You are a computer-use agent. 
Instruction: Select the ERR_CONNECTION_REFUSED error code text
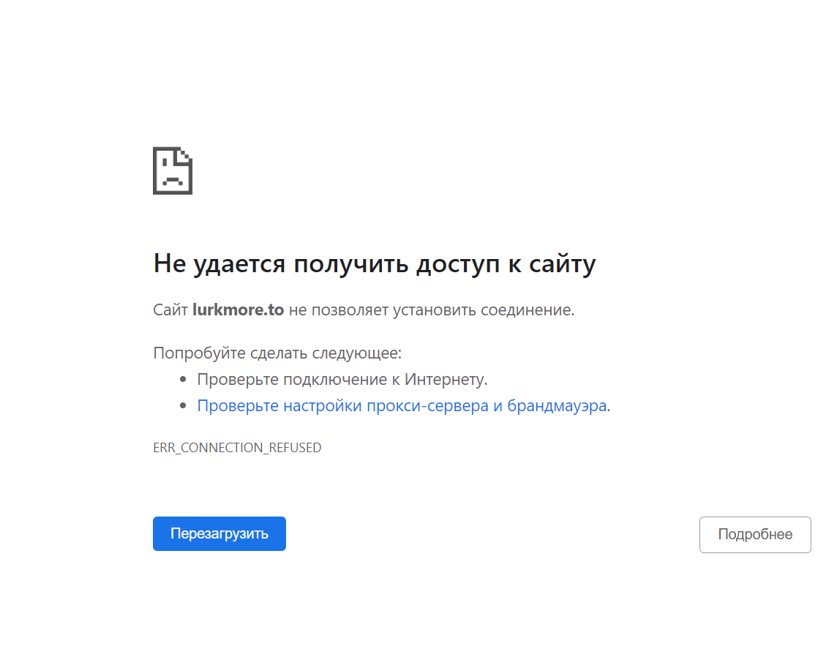click(x=237, y=447)
